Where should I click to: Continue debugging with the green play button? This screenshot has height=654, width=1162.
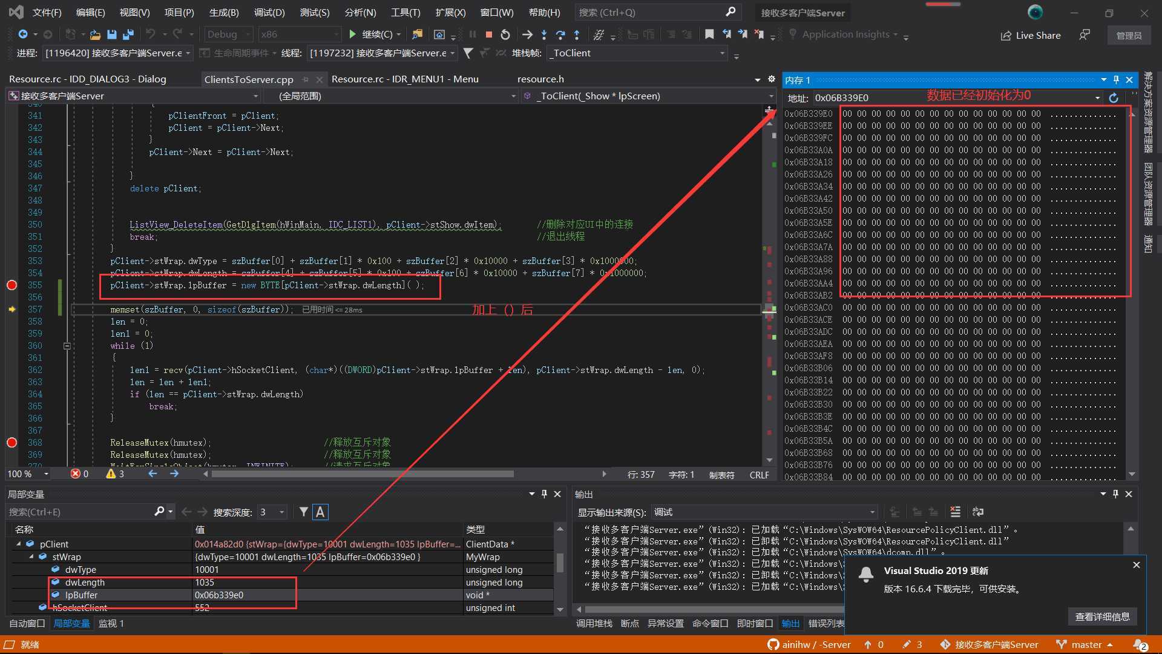tap(353, 35)
